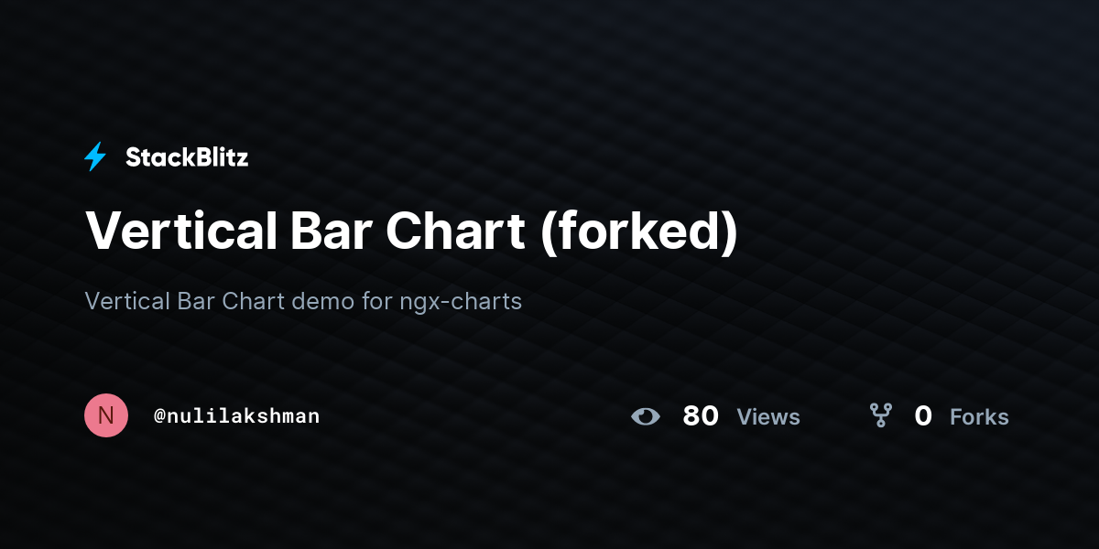This screenshot has width=1099, height=549.
Task: Select the 0 forks count
Action: (923, 416)
